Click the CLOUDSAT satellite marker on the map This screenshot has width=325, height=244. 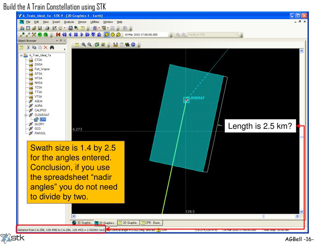coord(186,100)
